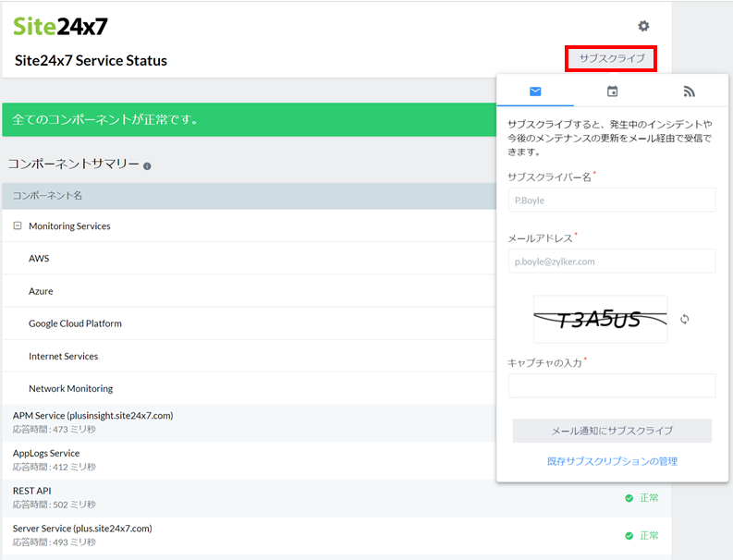Click the メール通知にサブスクライブ button
733x560 pixels.
coord(612,431)
